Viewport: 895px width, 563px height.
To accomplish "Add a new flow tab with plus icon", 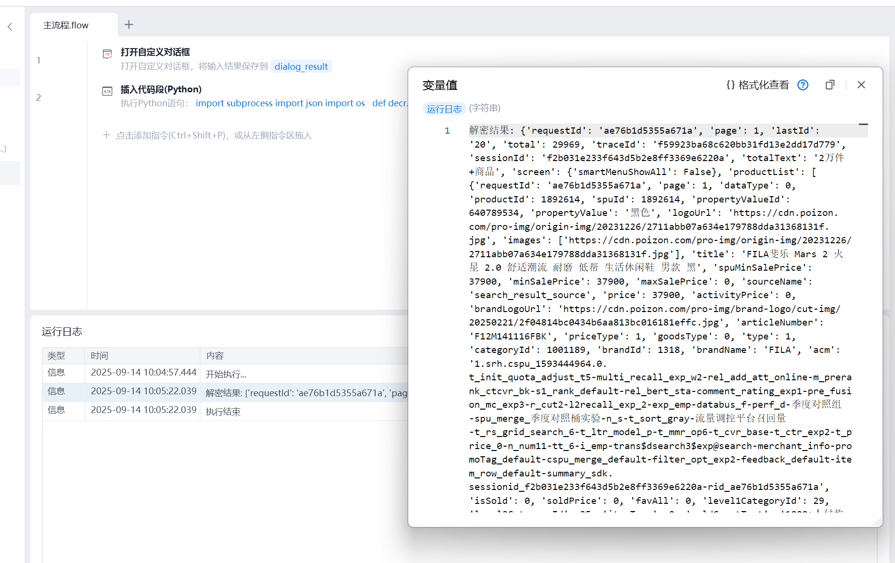I will [129, 25].
